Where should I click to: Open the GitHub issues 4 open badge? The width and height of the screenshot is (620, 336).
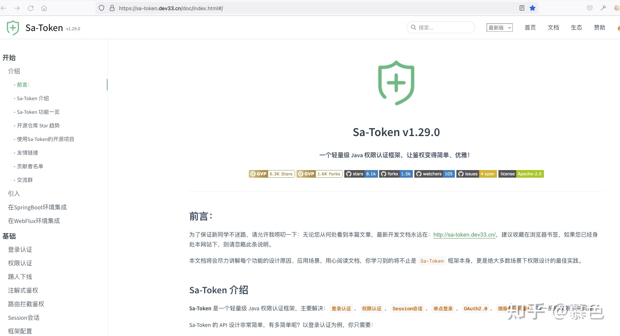[x=476, y=174]
